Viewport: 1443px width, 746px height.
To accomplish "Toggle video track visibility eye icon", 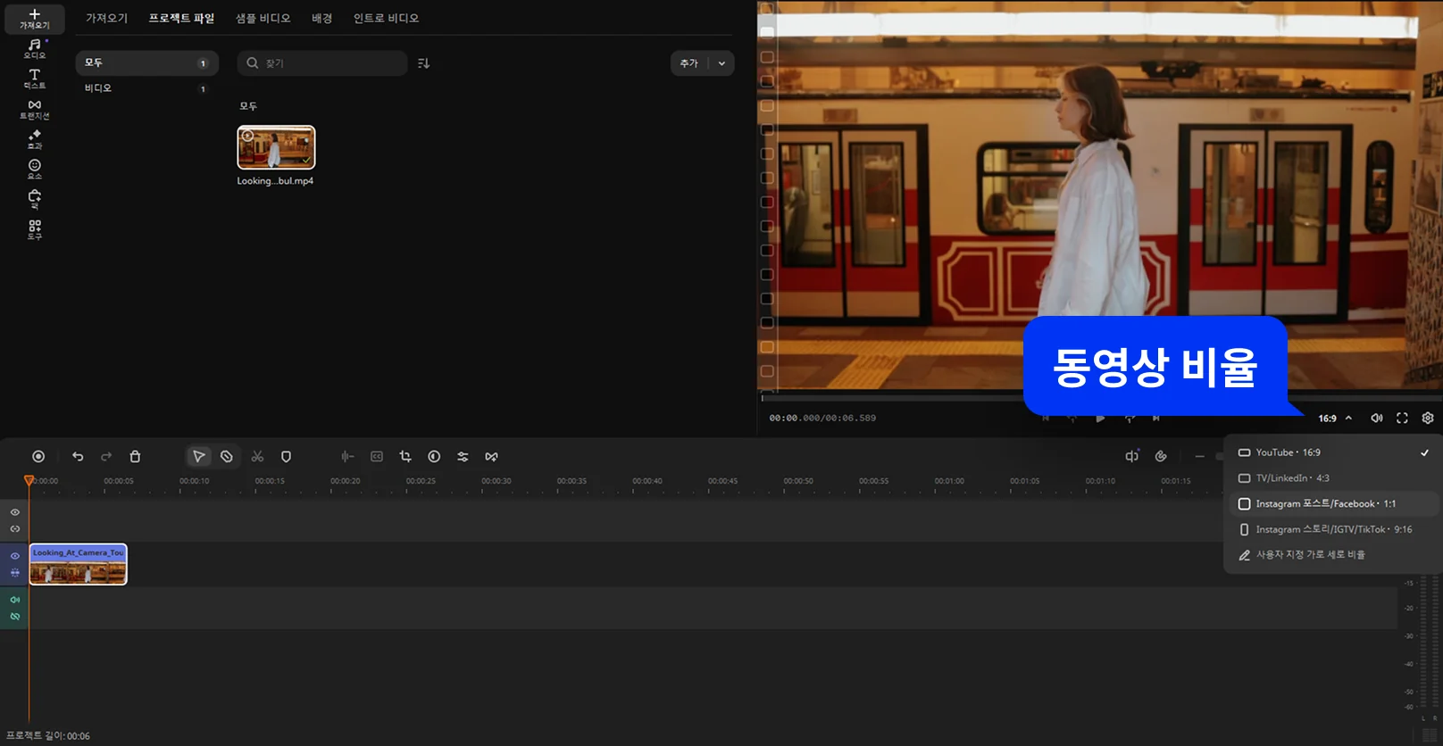I will [x=15, y=556].
